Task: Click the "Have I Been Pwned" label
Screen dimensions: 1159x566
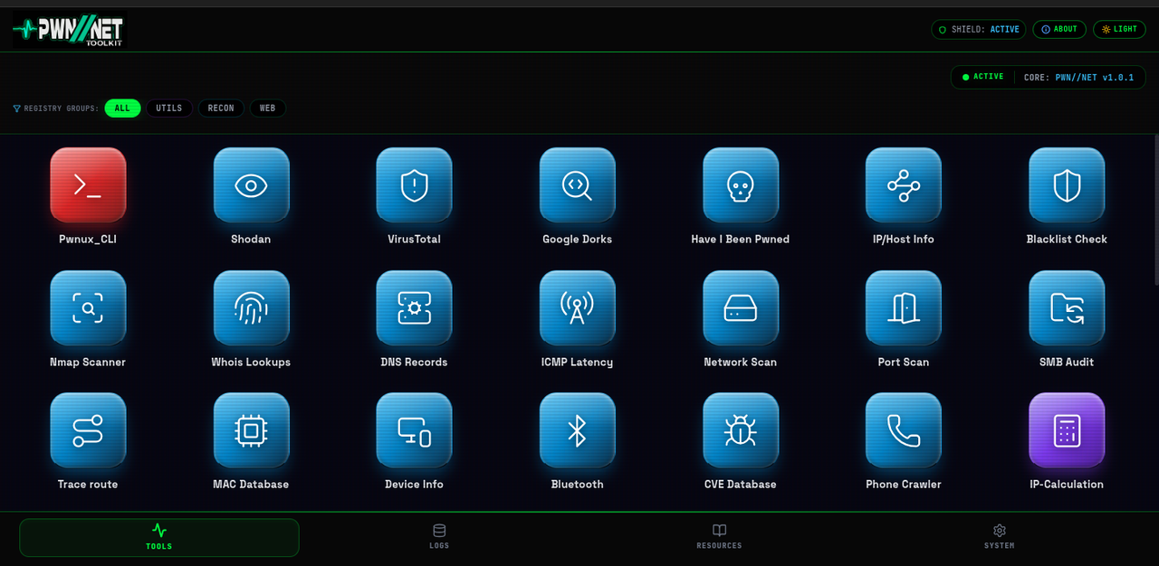Action: (x=740, y=240)
